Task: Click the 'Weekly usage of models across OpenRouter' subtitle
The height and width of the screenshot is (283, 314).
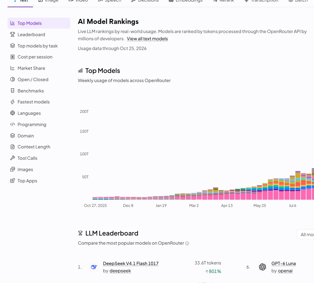Action: click(124, 80)
